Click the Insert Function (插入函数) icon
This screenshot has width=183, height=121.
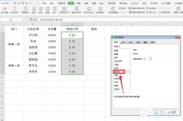[x=5, y=10]
